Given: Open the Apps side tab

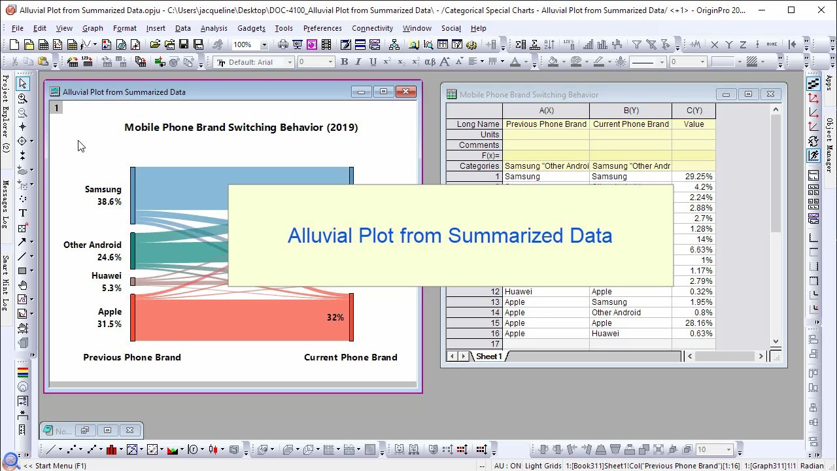Looking at the screenshot, I should coord(830,83).
